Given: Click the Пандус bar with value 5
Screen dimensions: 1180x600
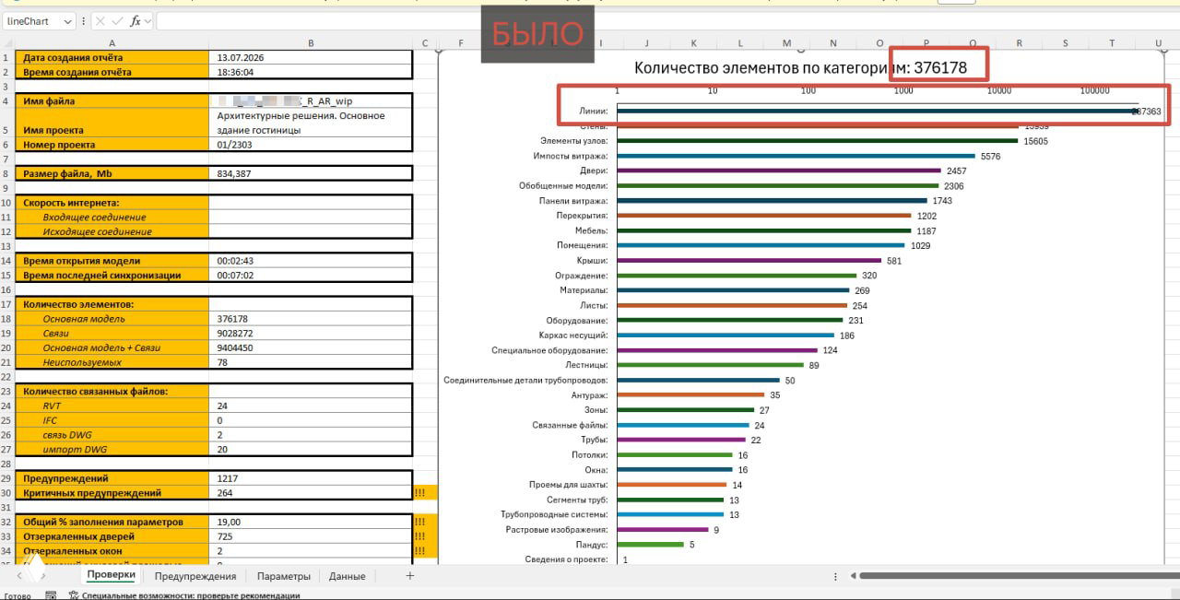Looking at the screenshot, I should tap(650, 545).
